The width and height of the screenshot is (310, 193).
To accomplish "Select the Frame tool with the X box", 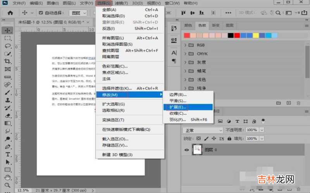I will 7,69.
